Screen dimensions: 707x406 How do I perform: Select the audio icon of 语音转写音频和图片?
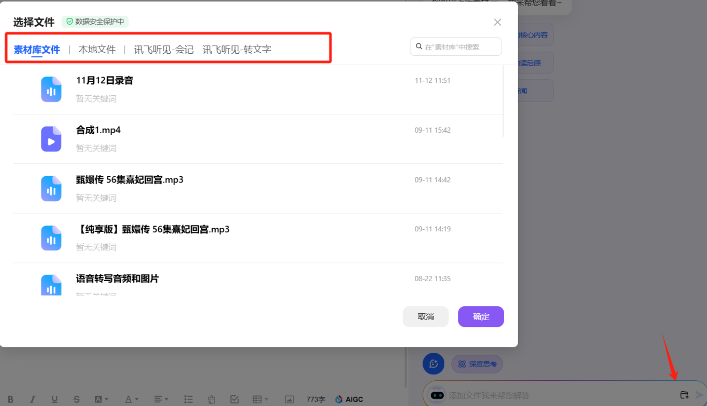(51, 285)
